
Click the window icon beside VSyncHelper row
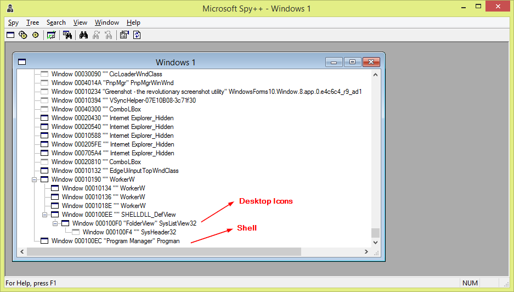(44, 100)
